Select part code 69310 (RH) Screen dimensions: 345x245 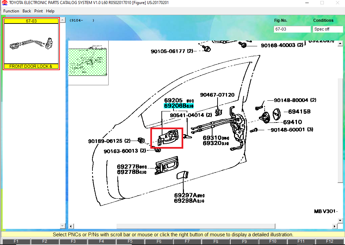click(x=216, y=138)
